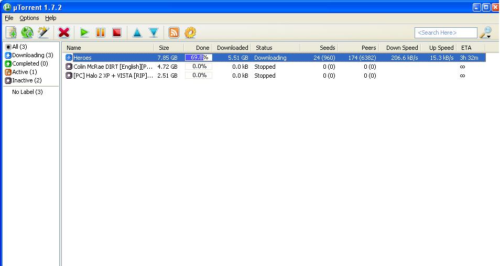This screenshot has height=266, width=500.
Task: Select the Colin McRae DIRT torrent row
Action: point(274,67)
